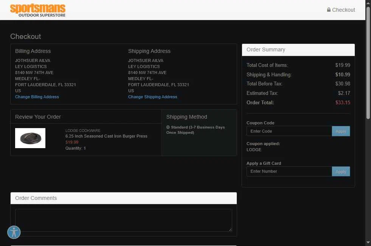Click the Order Comments heading
Image resolution: width=371 pixels, height=246 pixels.
point(36,198)
